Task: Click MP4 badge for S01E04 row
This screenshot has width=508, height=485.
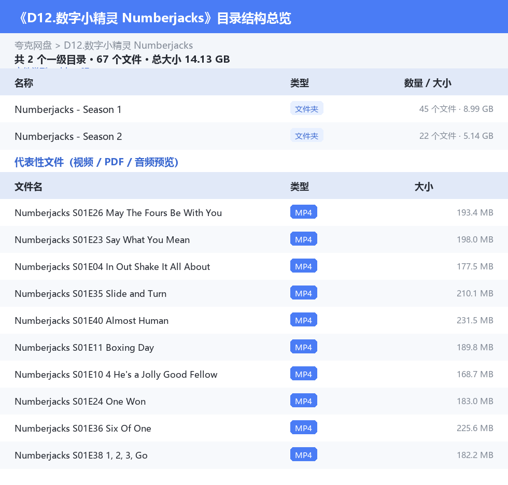Action: point(304,266)
